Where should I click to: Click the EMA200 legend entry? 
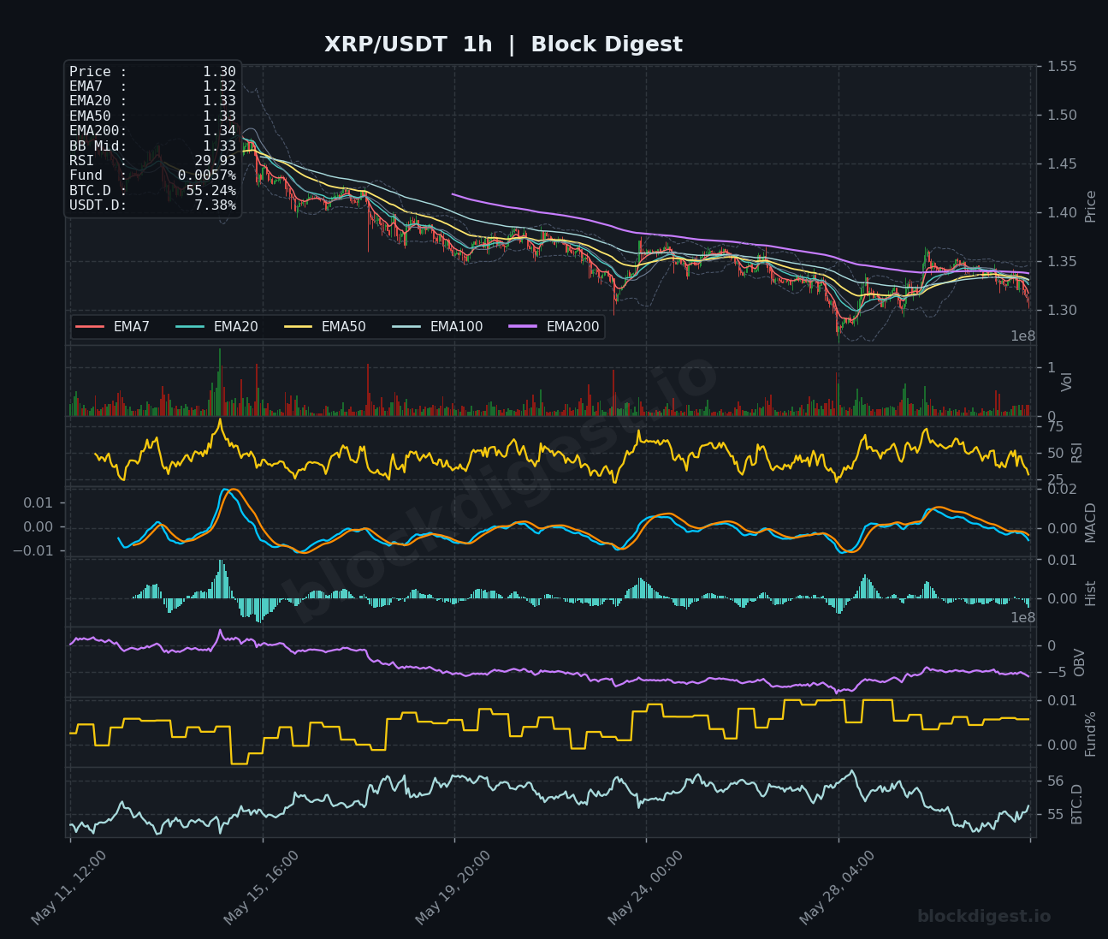pyautogui.click(x=554, y=327)
